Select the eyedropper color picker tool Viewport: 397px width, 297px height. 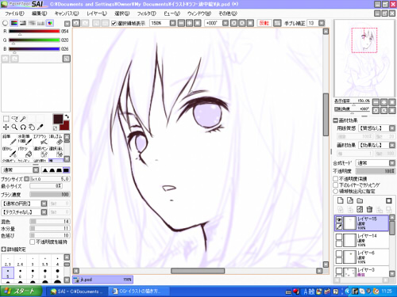(x=40, y=128)
